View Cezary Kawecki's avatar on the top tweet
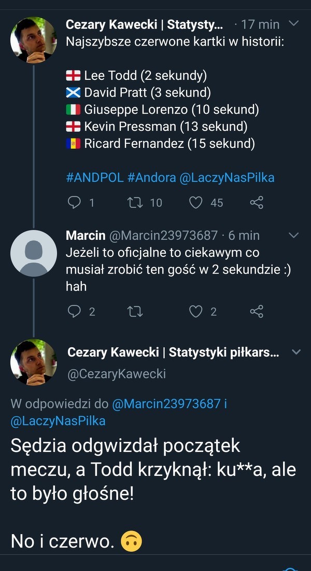The image size is (311, 571). pyautogui.click(x=34, y=40)
